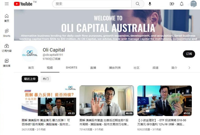Open the 播放列表 tab
200x135 pixels.
pyautogui.click(x=115, y=68)
